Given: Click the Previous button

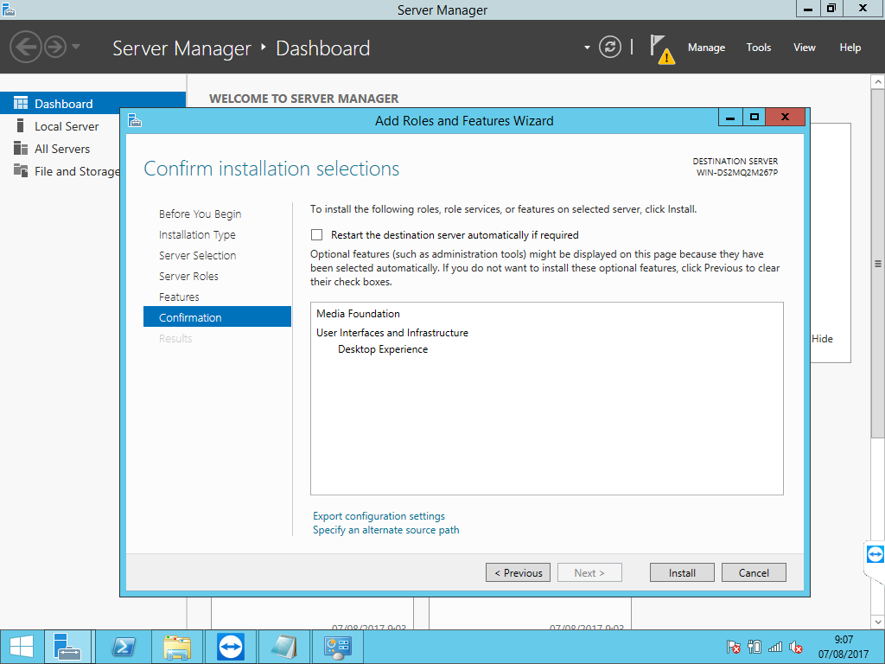Looking at the screenshot, I should (x=519, y=572).
